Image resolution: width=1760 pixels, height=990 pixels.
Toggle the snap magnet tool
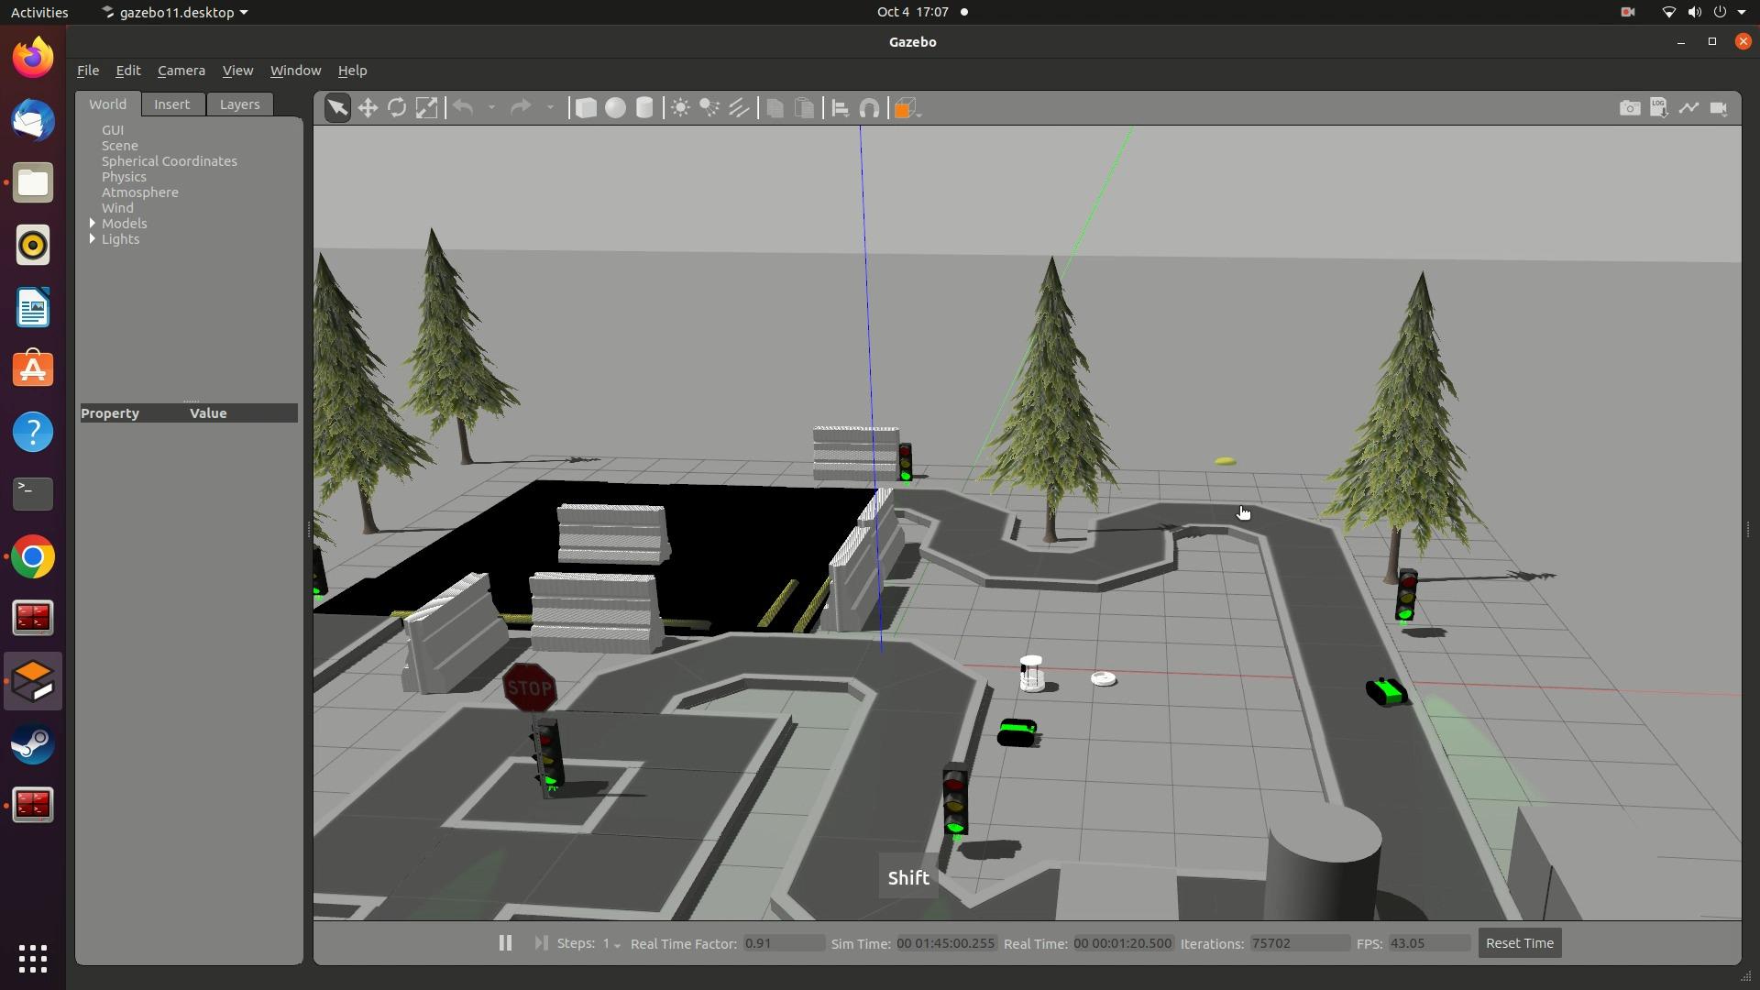(x=869, y=108)
